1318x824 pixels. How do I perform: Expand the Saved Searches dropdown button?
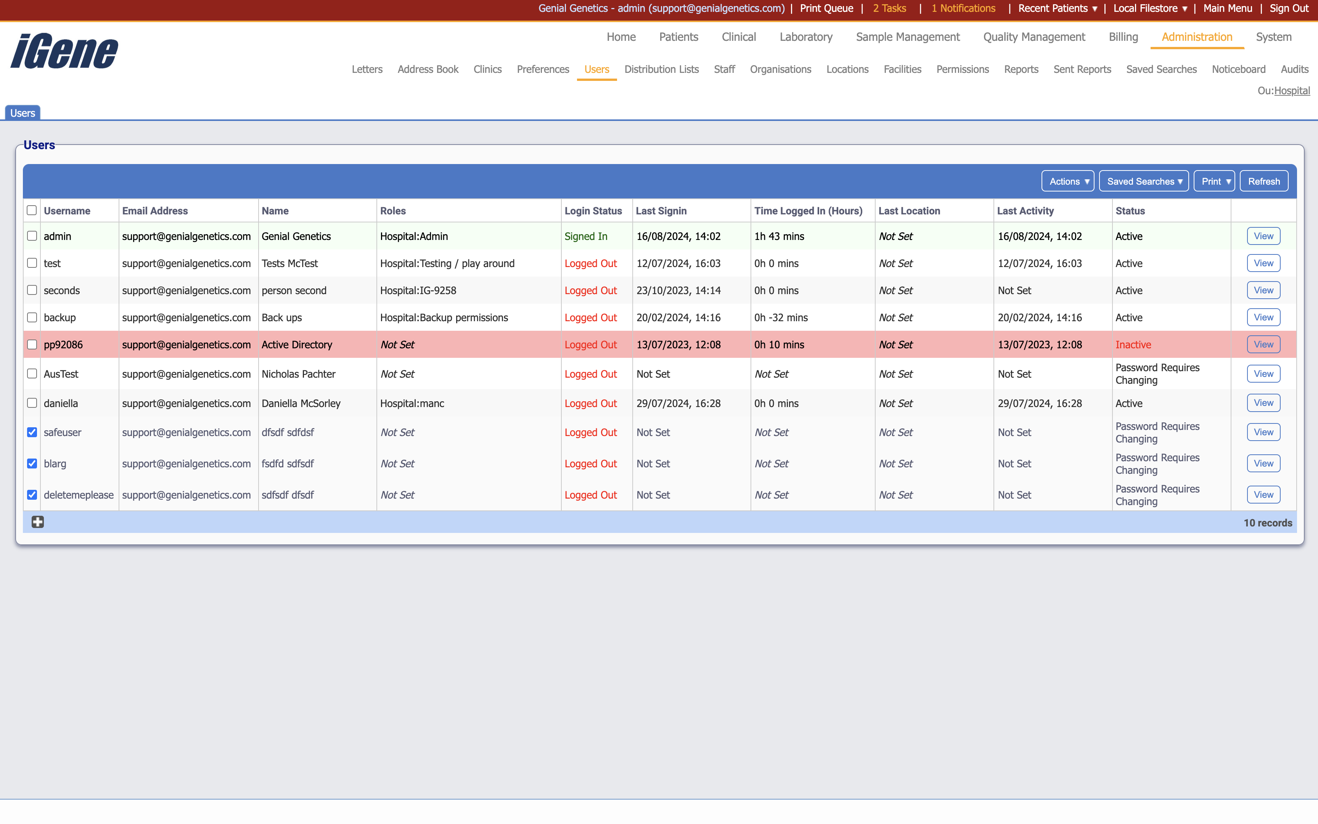pos(1144,182)
